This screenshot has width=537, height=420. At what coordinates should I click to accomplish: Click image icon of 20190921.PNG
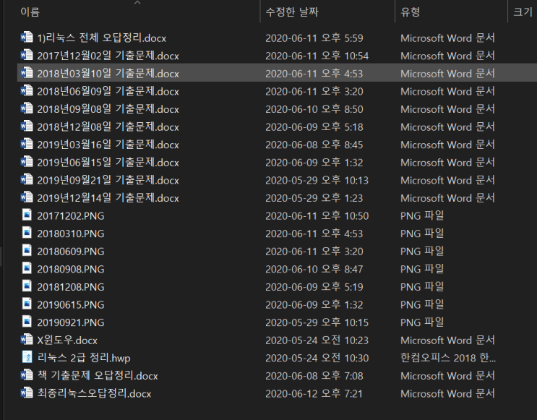point(27,322)
